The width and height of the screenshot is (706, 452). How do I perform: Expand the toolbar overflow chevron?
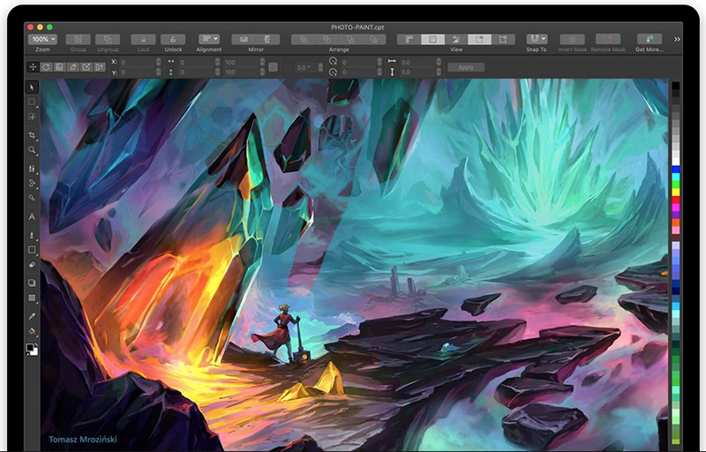pos(677,40)
